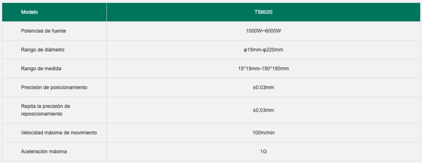This screenshot has width=422, height=163.
Task: Select the φ15mm-φ220mm value
Action: pos(263,50)
